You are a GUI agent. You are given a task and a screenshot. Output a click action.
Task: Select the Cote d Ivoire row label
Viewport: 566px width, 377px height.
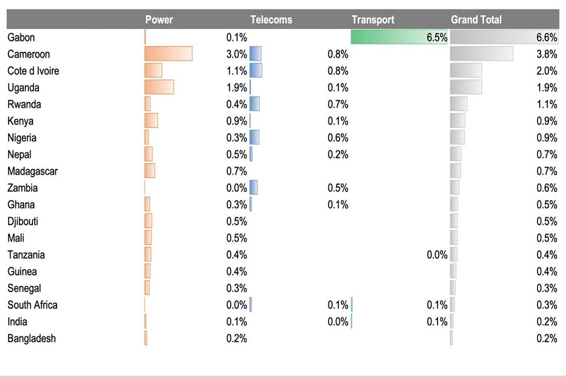click(34, 71)
